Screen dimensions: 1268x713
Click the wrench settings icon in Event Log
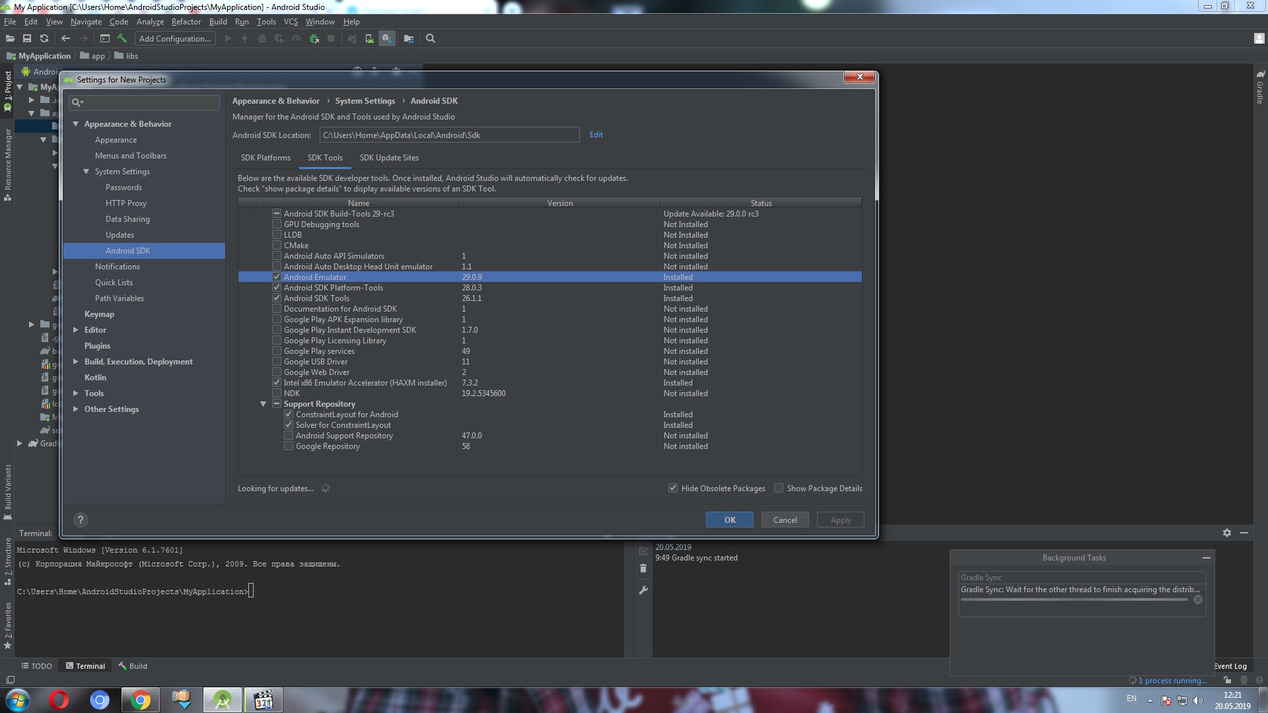(x=643, y=590)
